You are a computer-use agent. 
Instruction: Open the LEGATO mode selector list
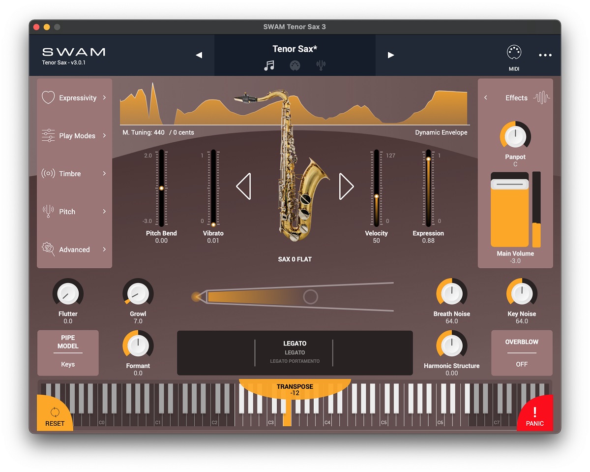[x=295, y=352]
